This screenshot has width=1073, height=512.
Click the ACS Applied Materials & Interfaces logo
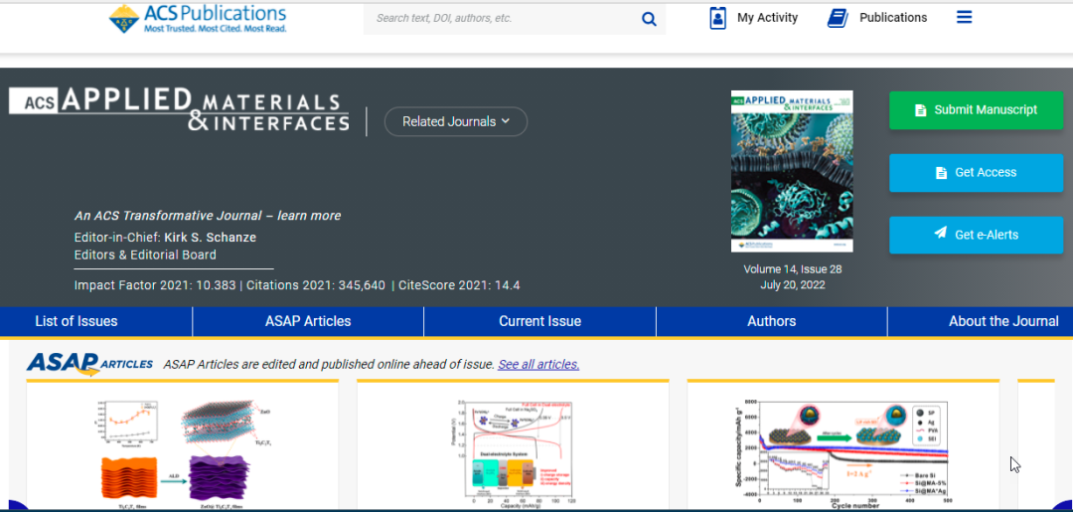coord(179,110)
